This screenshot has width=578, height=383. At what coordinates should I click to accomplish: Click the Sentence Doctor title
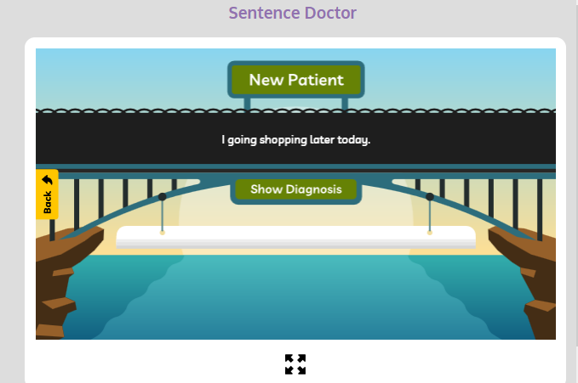pyautogui.click(x=292, y=13)
